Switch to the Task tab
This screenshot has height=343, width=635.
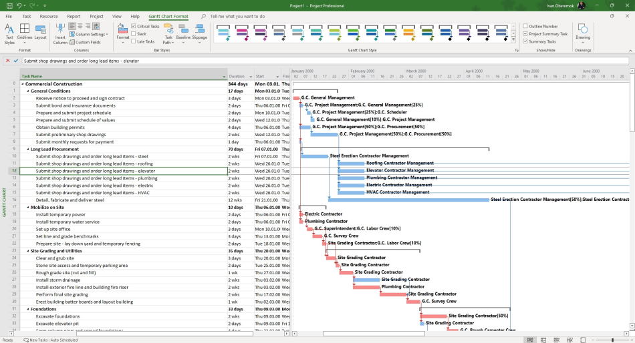pyautogui.click(x=26, y=17)
